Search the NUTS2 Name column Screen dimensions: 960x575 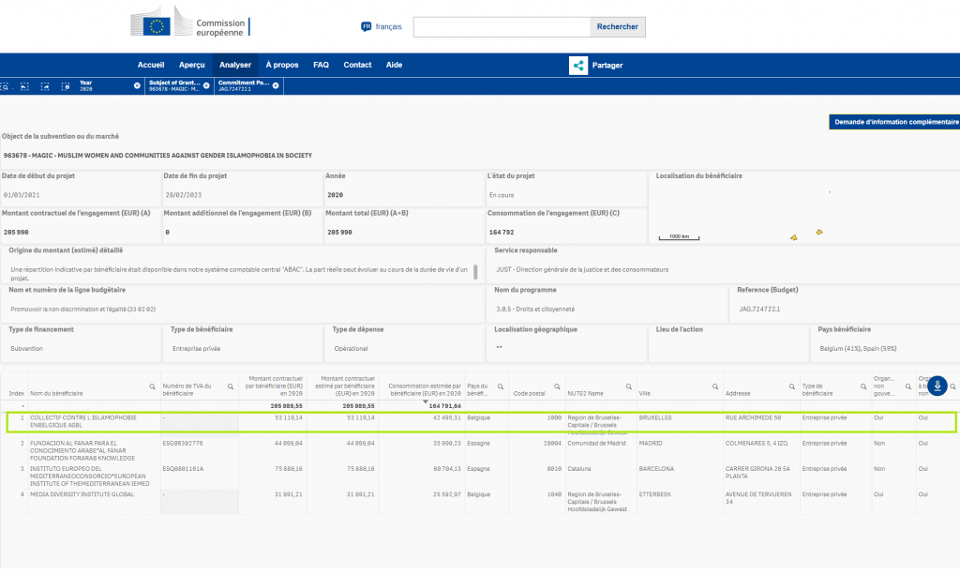pos(629,387)
